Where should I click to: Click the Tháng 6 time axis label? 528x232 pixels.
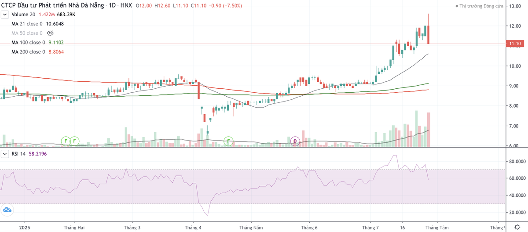pyautogui.click(x=309, y=228)
